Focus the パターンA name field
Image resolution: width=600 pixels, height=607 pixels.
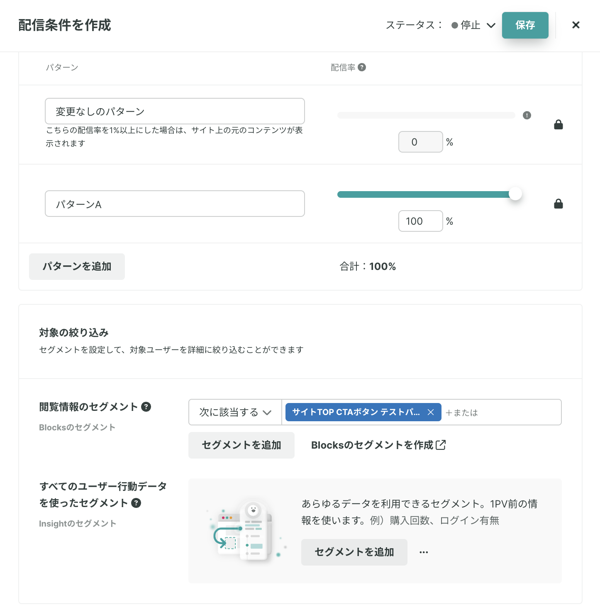175,204
